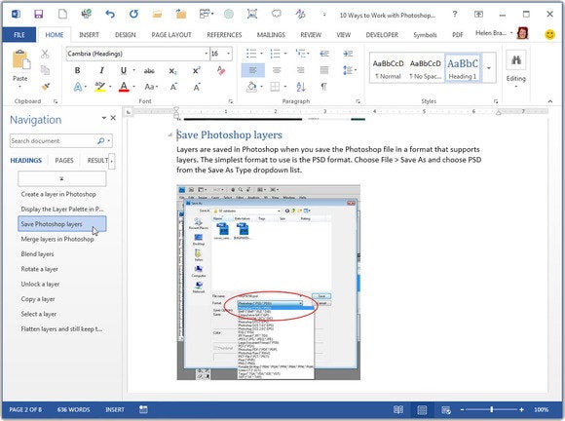Switch to the PAGE LAYOUT tab
This screenshot has width=565, height=421.
[x=171, y=35]
